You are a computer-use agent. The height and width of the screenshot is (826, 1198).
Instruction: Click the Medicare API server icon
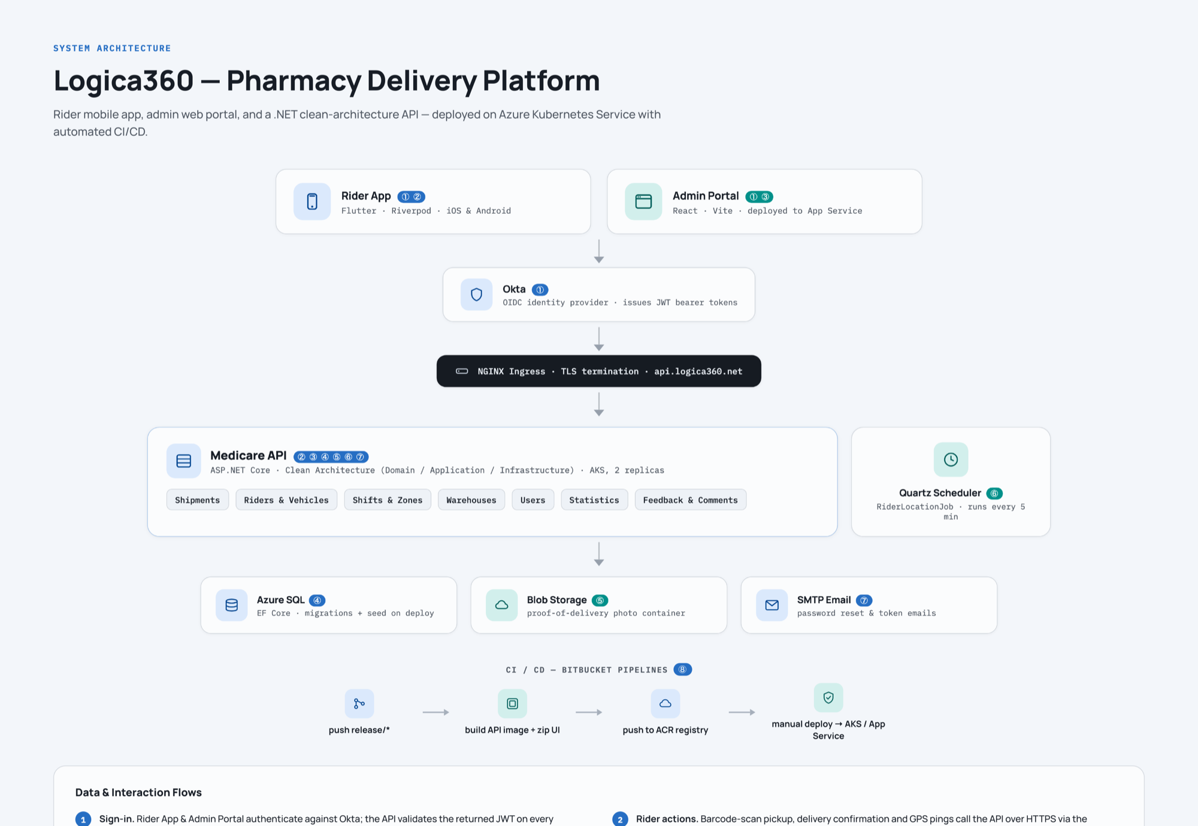tap(184, 461)
